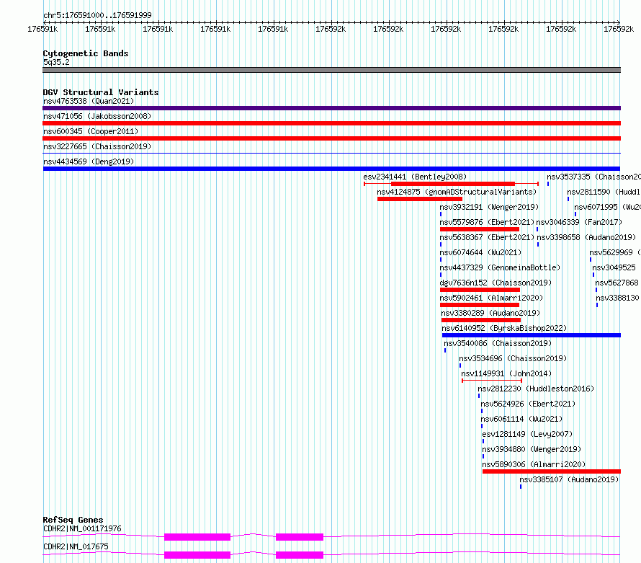Click the nsv6061114 (Wu2021) label
The image size is (641, 563).
click(521, 419)
